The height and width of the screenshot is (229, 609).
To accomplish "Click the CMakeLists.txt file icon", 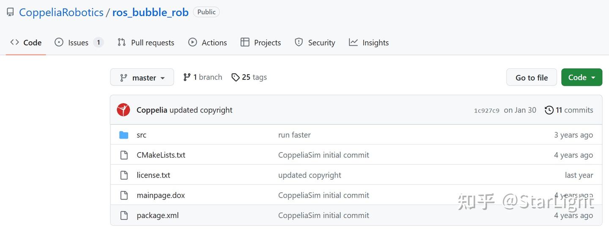I will [x=124, y=155].
